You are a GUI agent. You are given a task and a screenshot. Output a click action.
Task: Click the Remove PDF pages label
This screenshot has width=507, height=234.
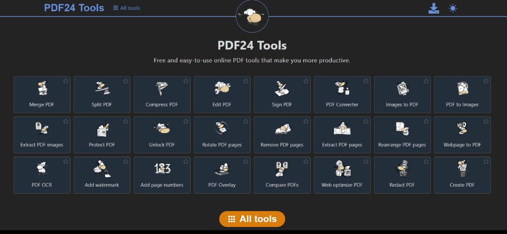(x=282, y=145)
